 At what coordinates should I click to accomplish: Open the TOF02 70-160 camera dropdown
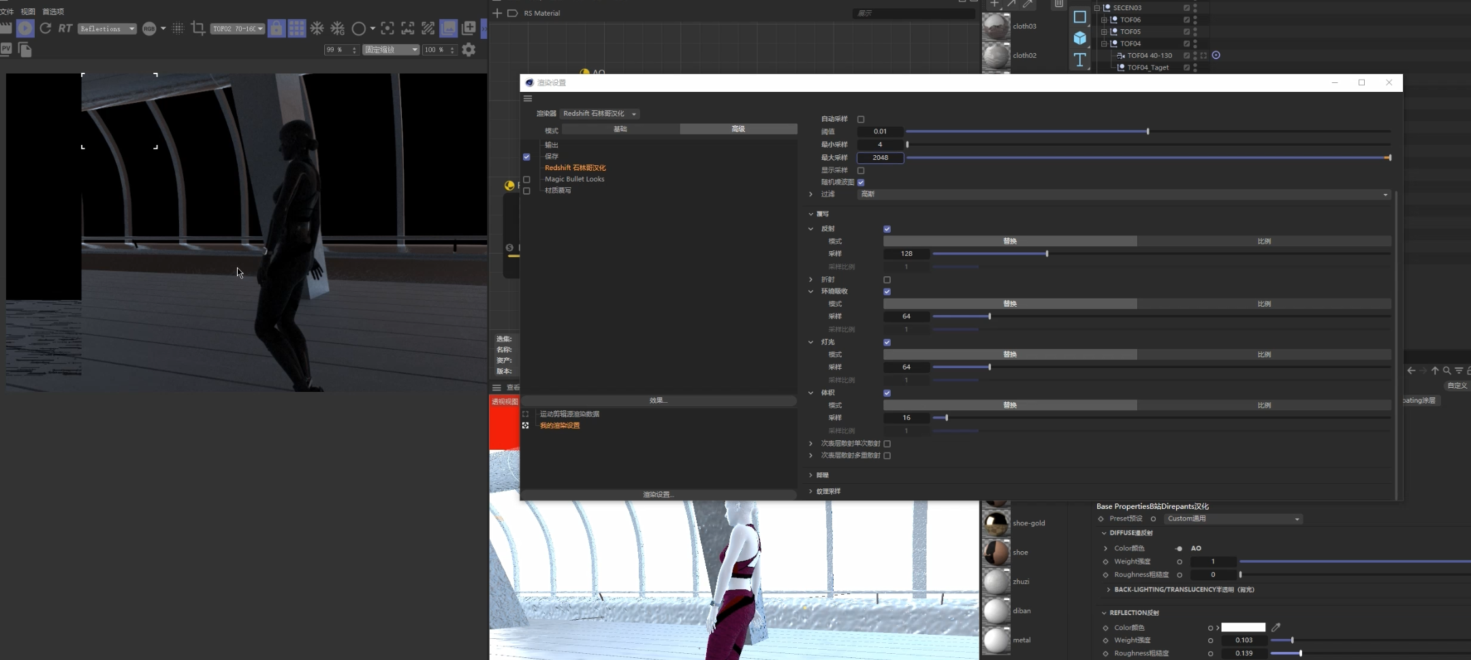[x=238, y=29]
